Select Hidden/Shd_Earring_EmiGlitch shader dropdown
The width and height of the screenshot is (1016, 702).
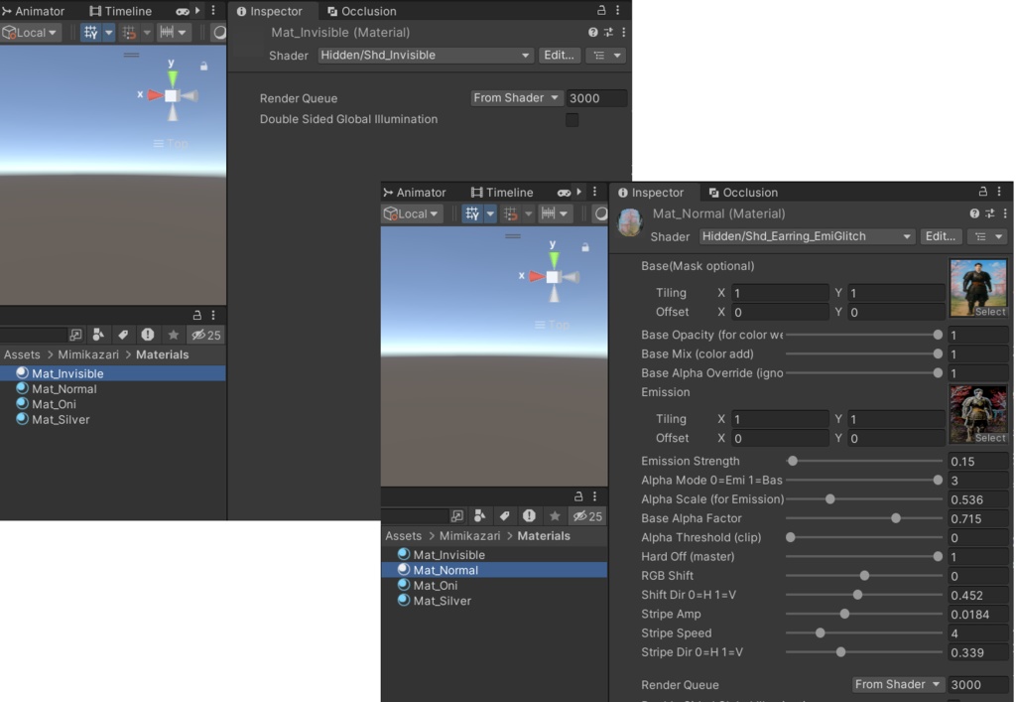point(807,236)
